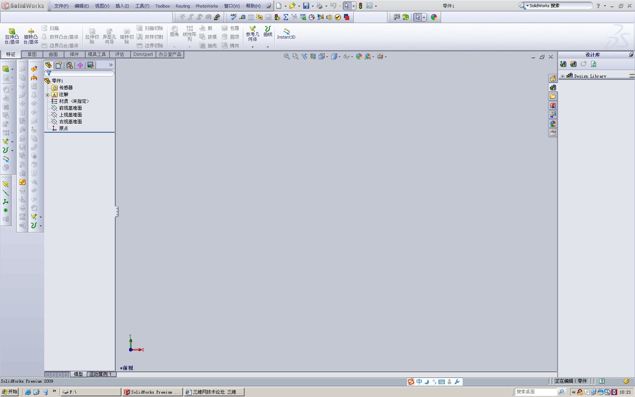635x397 pixels.
Task: Open the 曲线 dropdown arrow
Action: pyautogui.click(x=268, y=47)
